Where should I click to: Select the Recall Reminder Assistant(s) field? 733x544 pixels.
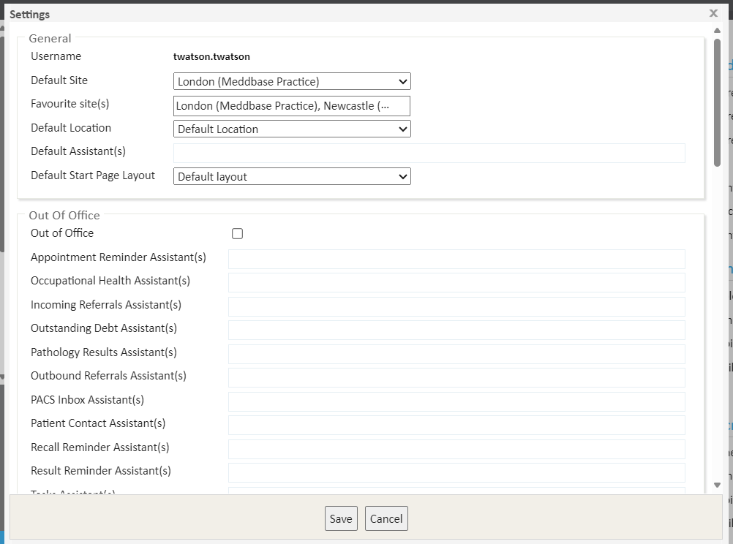(456, 449)
